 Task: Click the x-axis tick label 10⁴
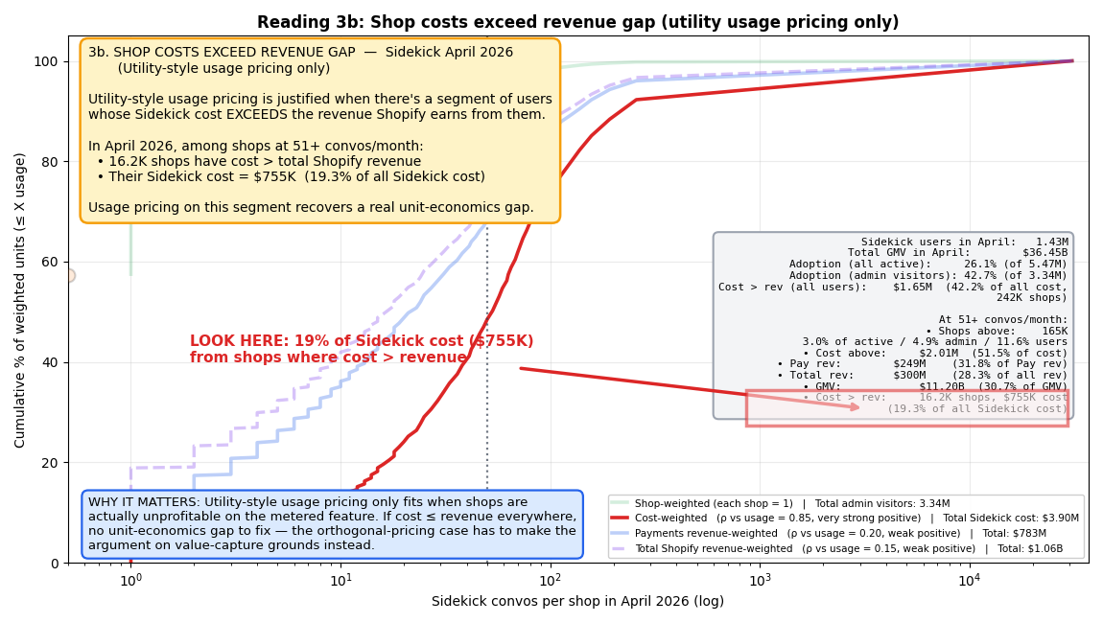[x=970, y=580]
